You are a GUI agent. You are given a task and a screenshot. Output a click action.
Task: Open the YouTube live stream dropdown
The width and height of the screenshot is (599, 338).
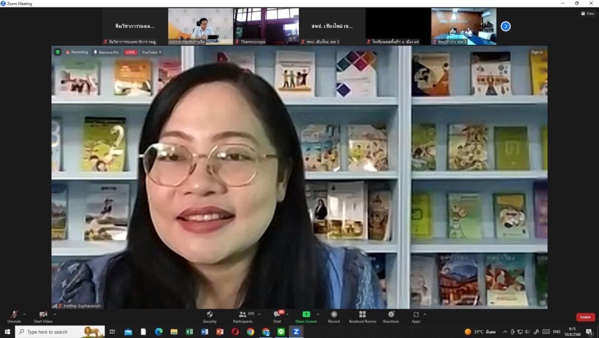click(152, 52)
